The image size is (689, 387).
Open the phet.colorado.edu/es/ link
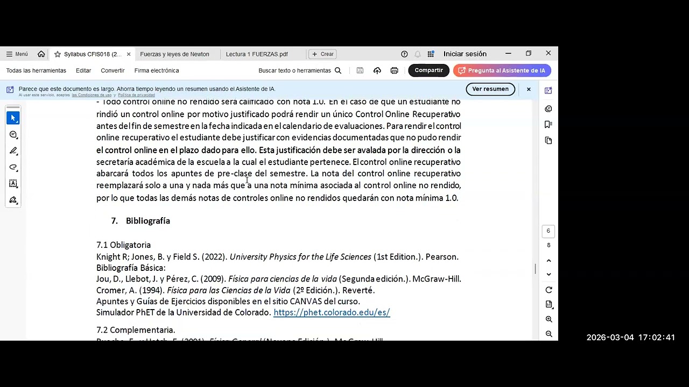coord(332,312)
